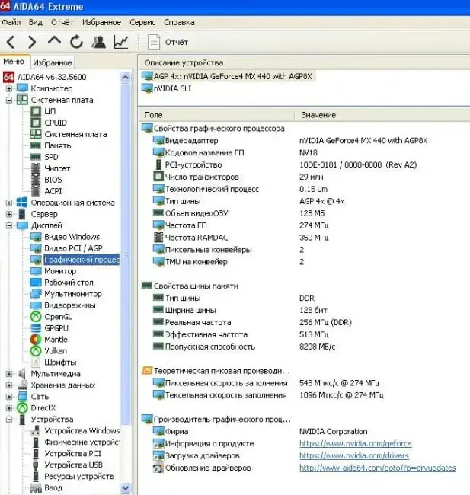Open the Сервис menu

click(x=142, y=23)
